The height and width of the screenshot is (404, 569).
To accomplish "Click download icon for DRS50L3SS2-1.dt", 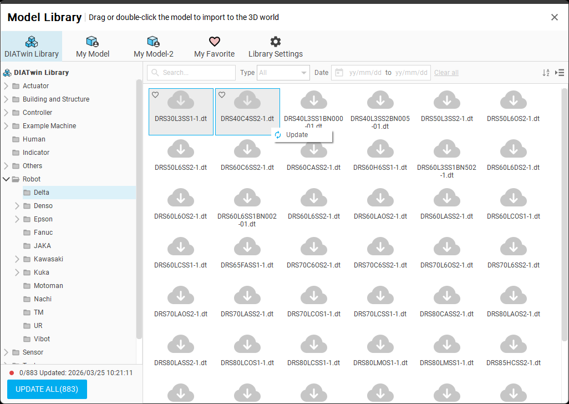I will click(x=446, y=100).
